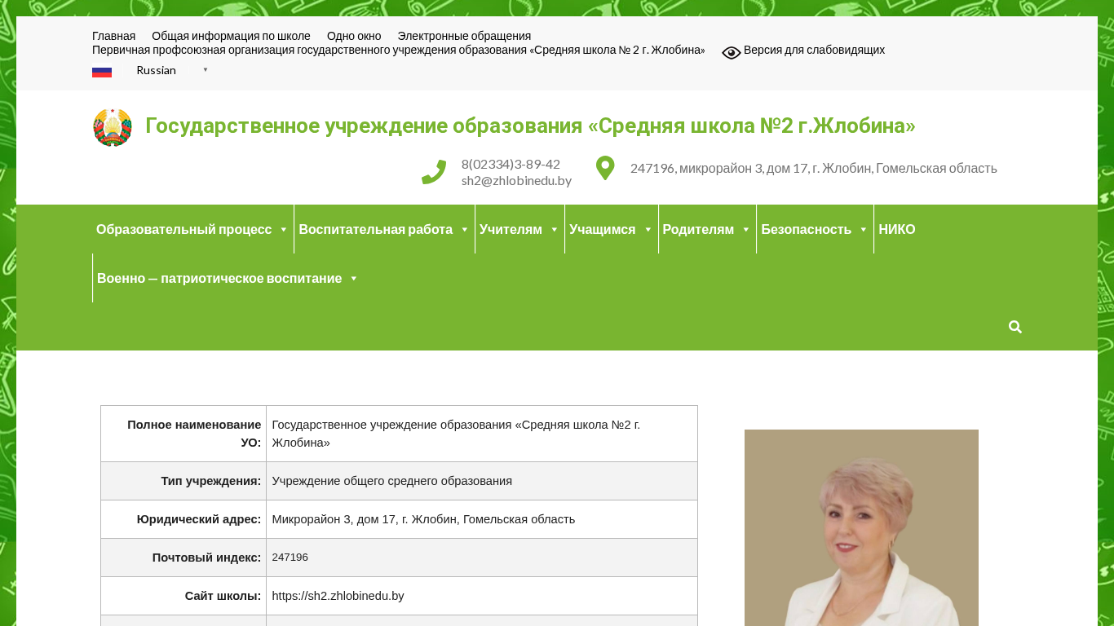The image size is (1114, 626).
Task: Click the Belarus coat of arms logo
Action: (113, 127)
